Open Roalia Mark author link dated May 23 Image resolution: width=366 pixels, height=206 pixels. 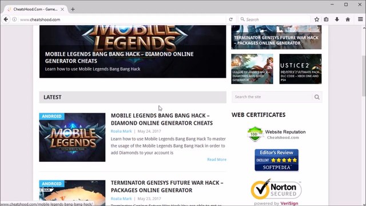121,199
